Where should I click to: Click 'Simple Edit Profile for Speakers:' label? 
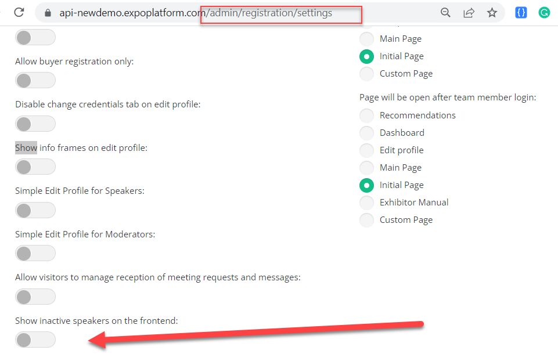tap(80, 191)
